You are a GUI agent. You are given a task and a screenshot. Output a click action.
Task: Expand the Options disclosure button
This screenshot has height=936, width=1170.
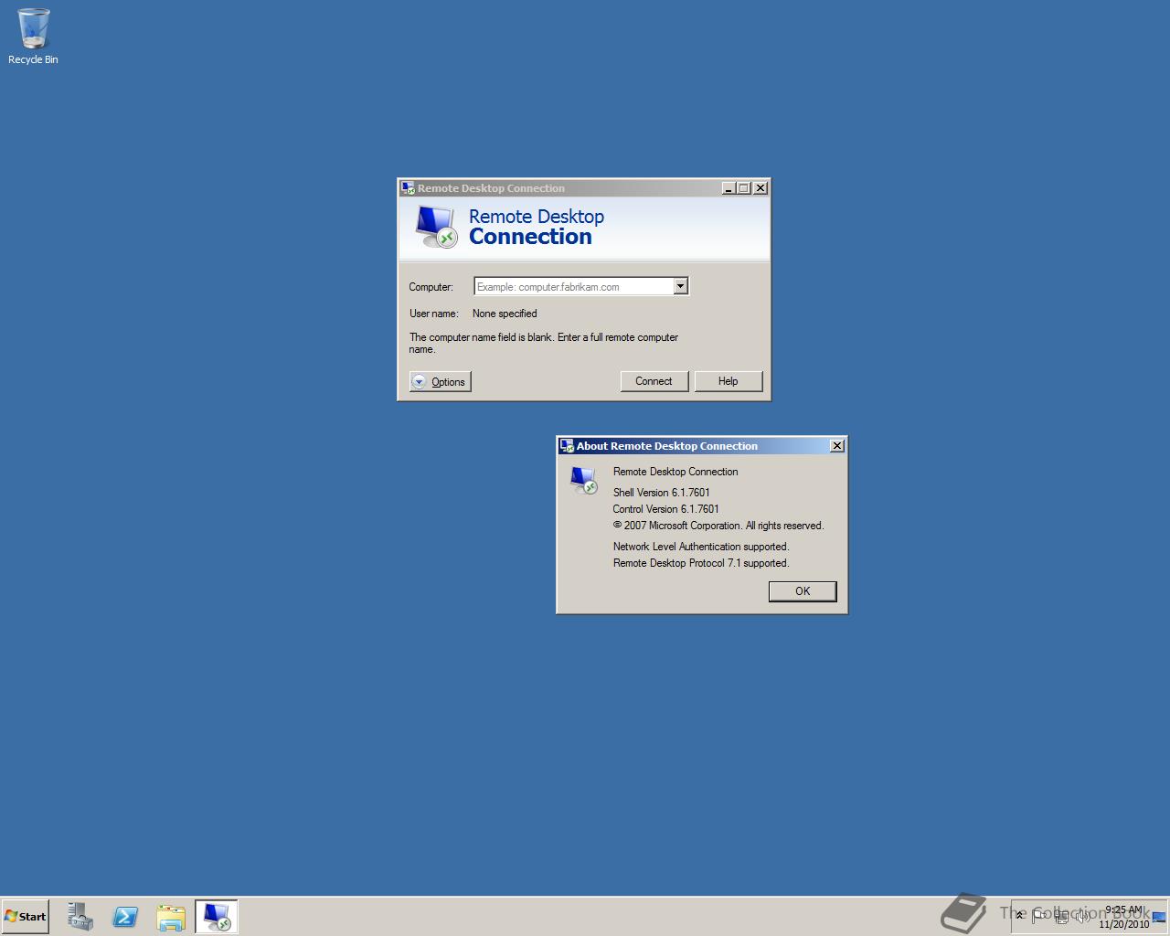(x=440, y=382)
